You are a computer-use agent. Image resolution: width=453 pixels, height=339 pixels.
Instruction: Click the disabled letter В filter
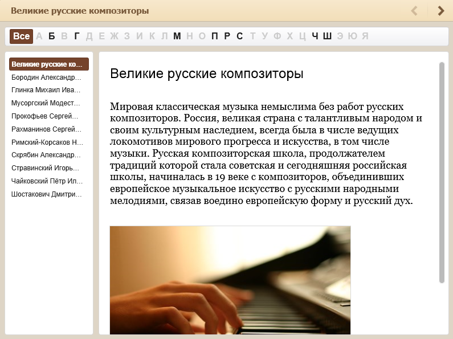click(x=64, y=36)
